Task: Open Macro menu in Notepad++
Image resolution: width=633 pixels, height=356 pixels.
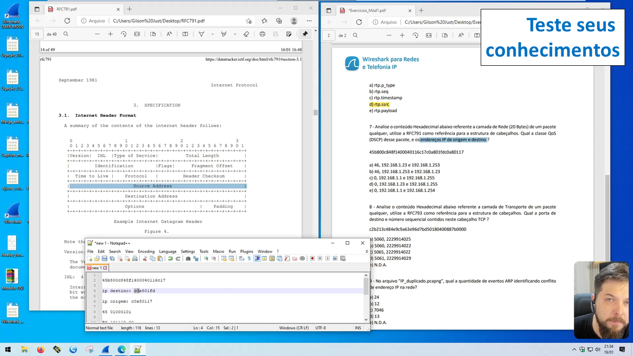Action: click(219, 251)
